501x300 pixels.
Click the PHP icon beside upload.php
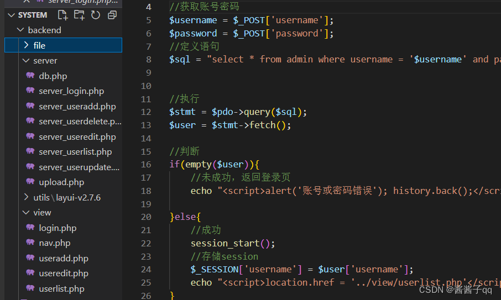click(x=30, y=182)
